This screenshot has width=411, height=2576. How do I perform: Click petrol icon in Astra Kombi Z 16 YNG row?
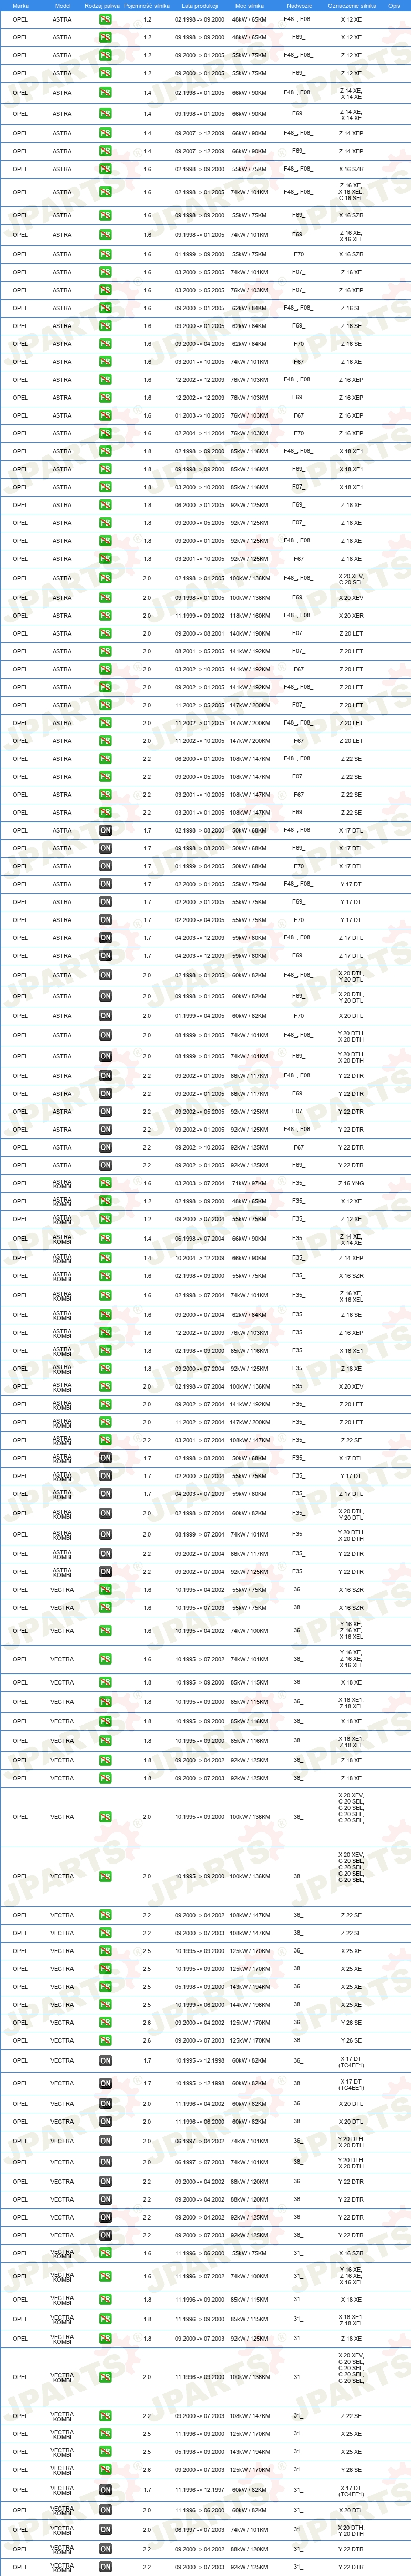(105, 1183)
